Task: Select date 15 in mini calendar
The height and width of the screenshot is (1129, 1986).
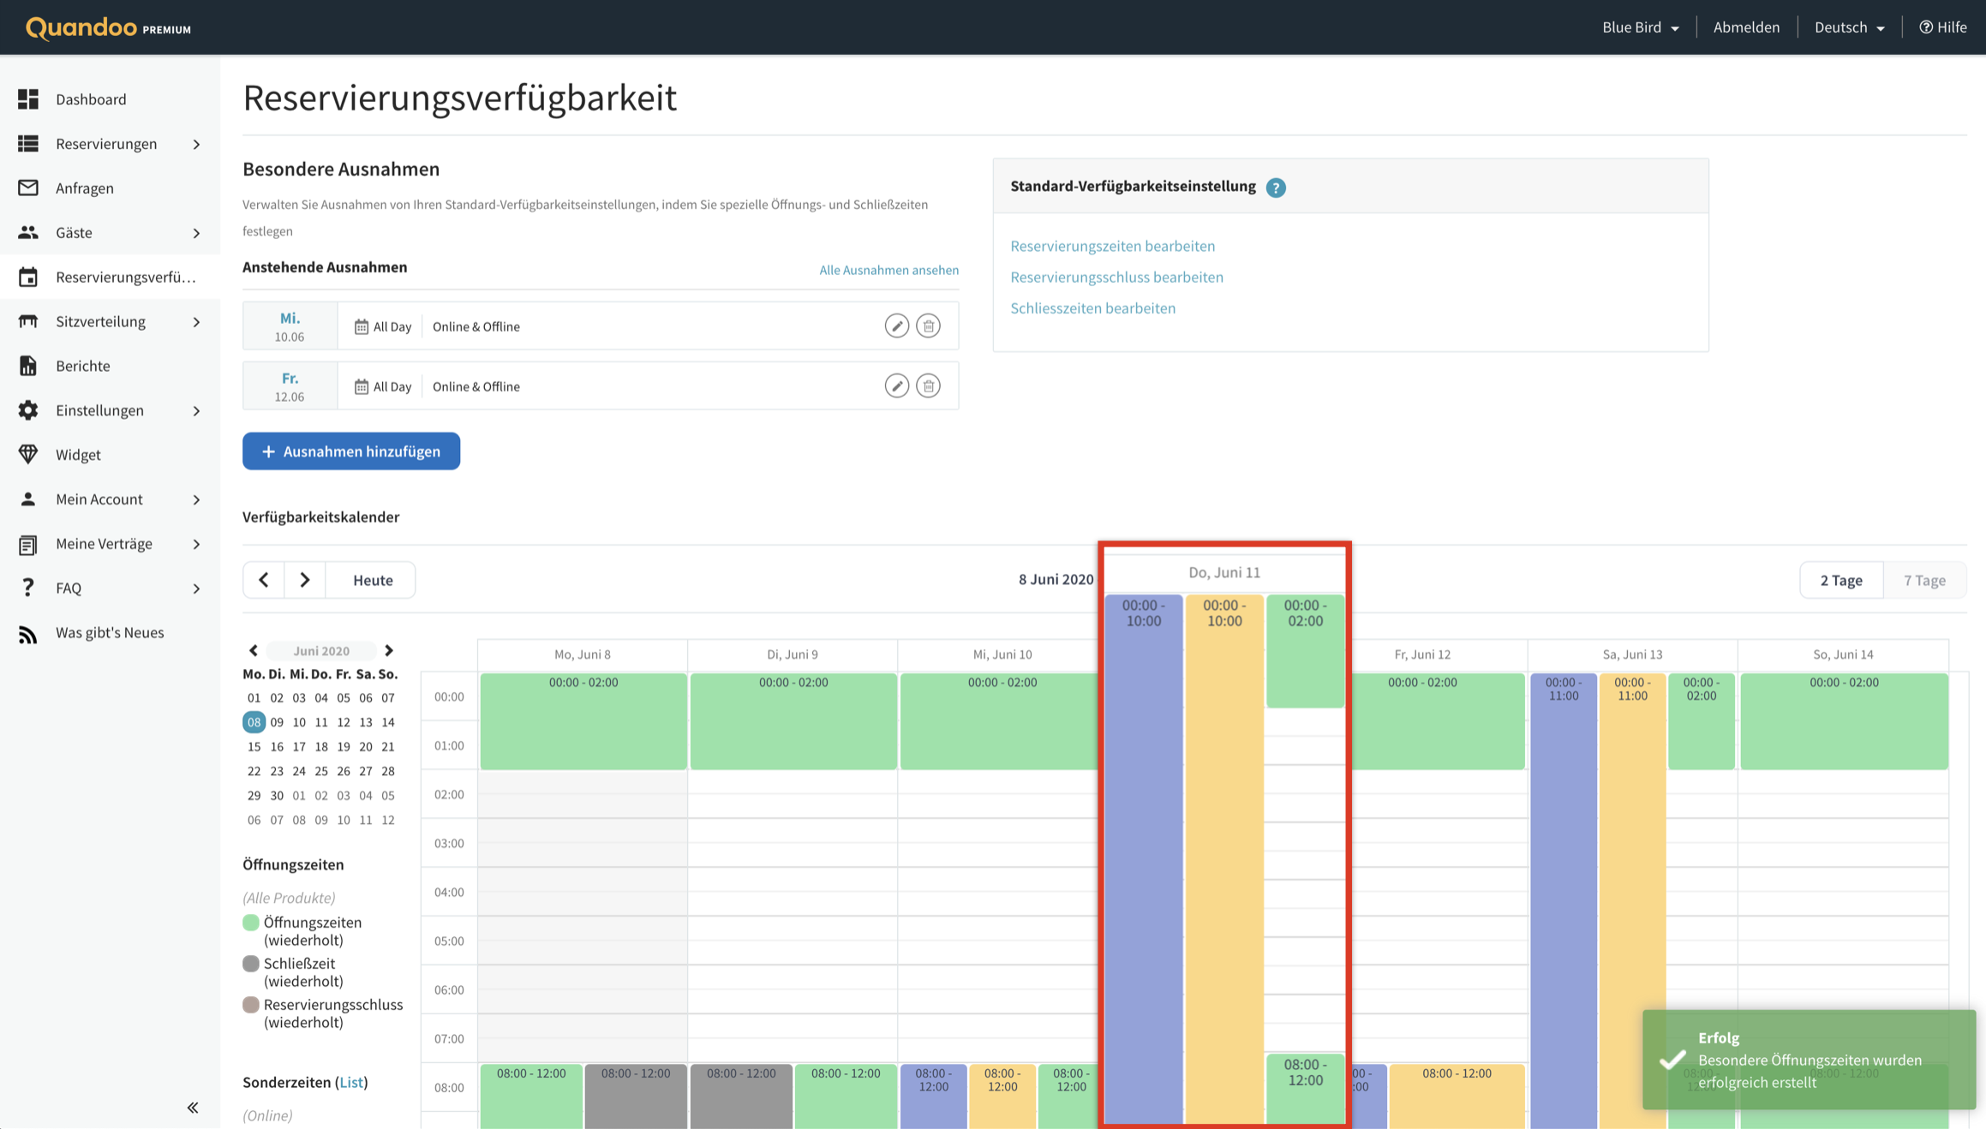Action: [x=254, y=747]
